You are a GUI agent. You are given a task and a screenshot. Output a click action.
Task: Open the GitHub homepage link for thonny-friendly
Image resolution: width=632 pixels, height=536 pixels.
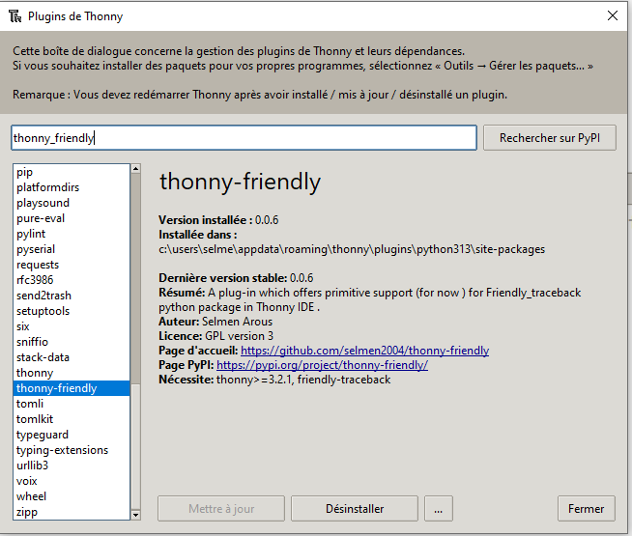364,351
